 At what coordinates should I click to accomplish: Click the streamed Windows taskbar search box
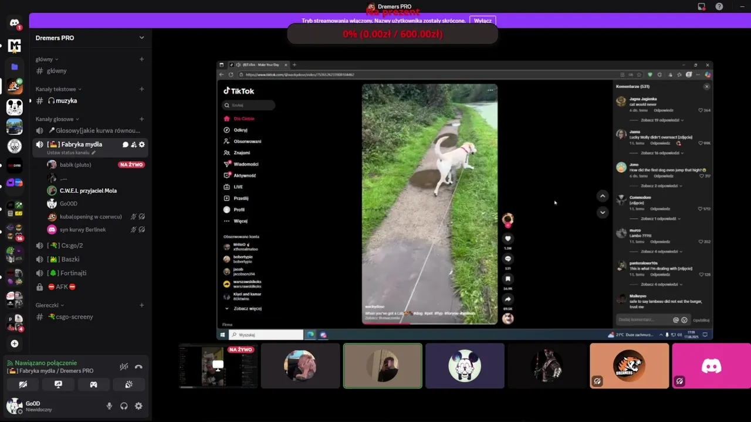266,335
